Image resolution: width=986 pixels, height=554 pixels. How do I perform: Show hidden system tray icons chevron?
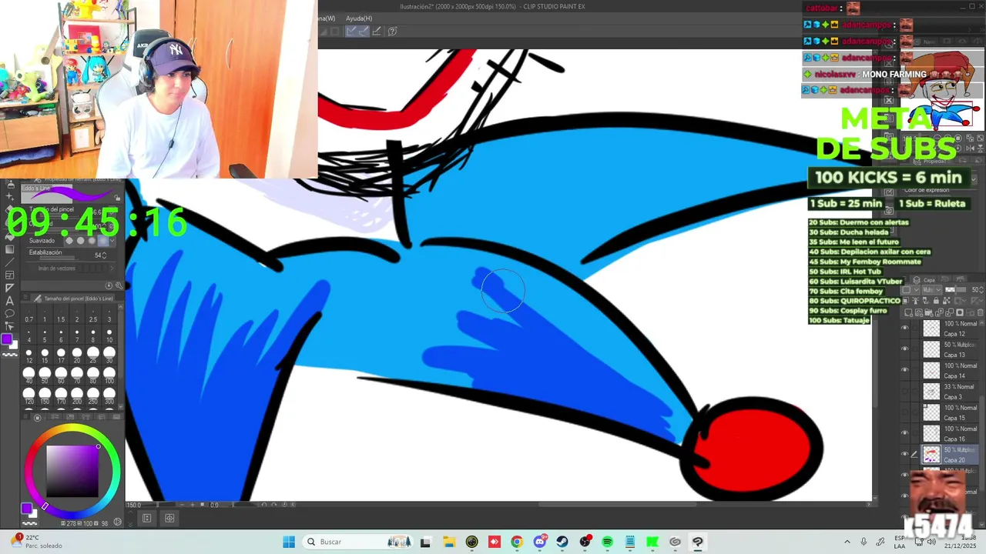click(847, 542)
